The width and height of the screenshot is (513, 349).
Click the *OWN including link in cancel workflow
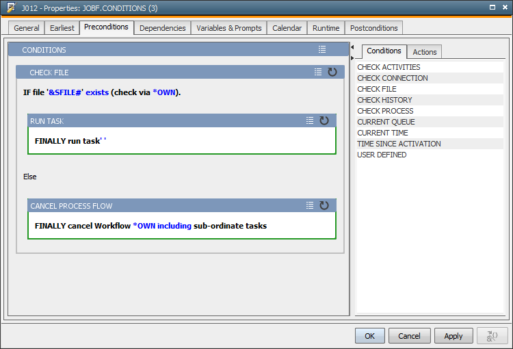162,225
